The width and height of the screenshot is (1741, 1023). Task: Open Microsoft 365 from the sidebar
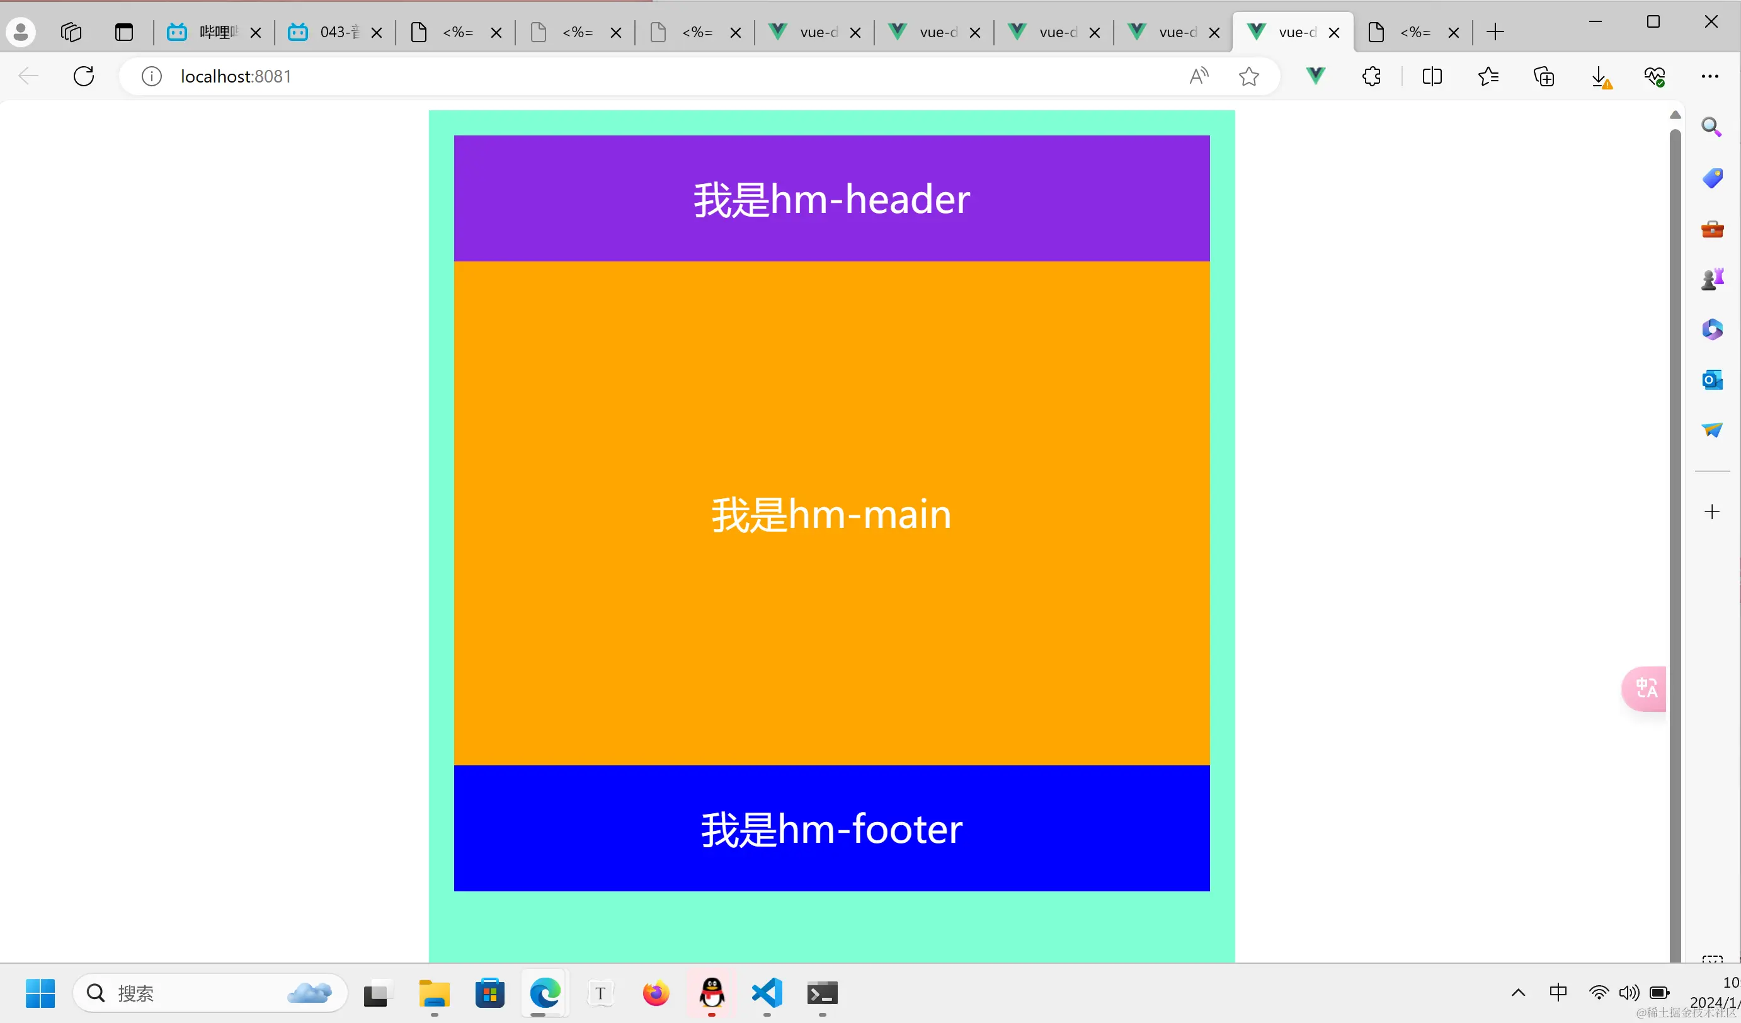pos(1712,329)
